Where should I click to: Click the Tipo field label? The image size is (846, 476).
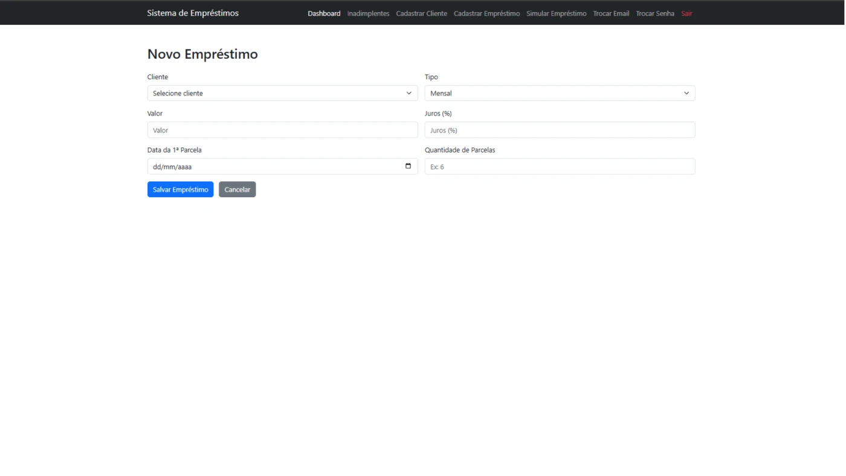(x=431, y=77)
